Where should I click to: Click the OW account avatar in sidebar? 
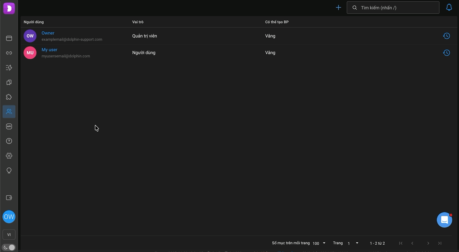click(9, 217)
